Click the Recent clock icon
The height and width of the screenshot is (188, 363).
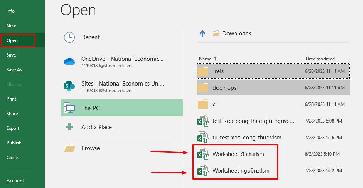(x=69, y=37)
